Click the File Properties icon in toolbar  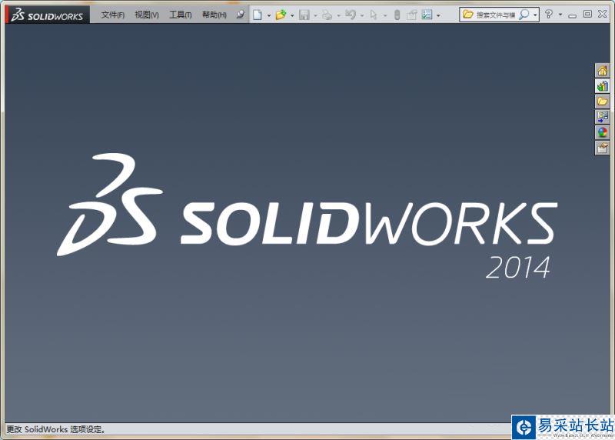pyautogui.click(x=412, y=15)
